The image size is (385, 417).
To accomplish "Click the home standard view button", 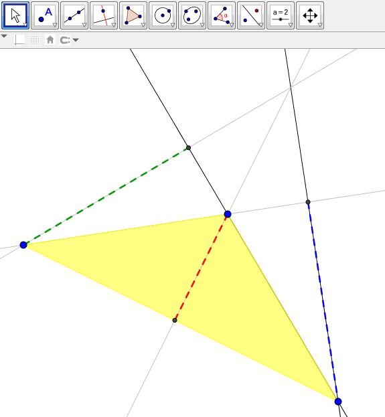I will click(50, 40).
